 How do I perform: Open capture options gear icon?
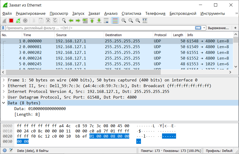[25, 21]
